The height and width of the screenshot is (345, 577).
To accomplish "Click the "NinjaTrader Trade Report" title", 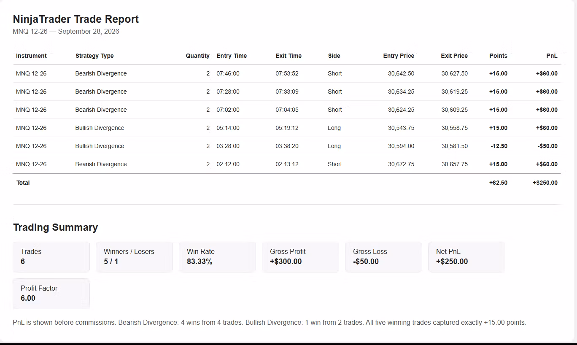I will coord(76,19).
